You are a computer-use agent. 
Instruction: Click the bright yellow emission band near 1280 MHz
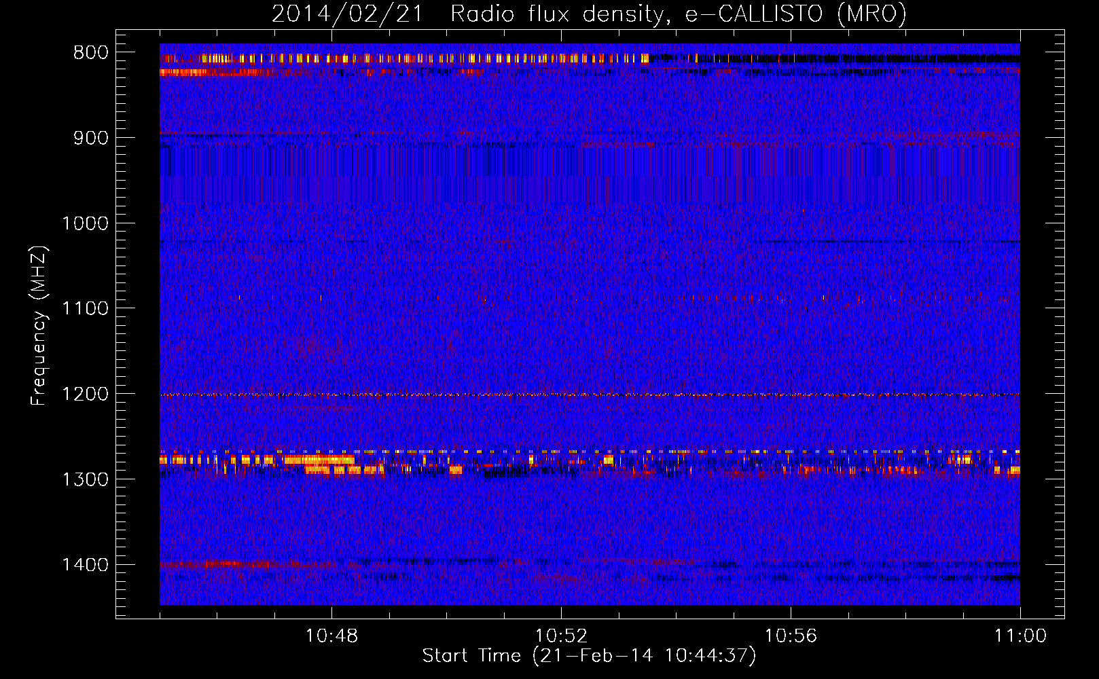(x=319, y=460)
